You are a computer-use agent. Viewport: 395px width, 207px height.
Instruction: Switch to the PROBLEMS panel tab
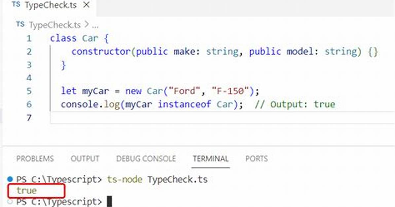[35, 159]
